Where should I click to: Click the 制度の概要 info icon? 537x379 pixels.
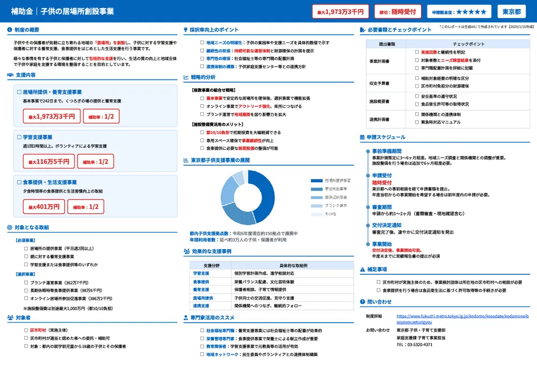10,30
